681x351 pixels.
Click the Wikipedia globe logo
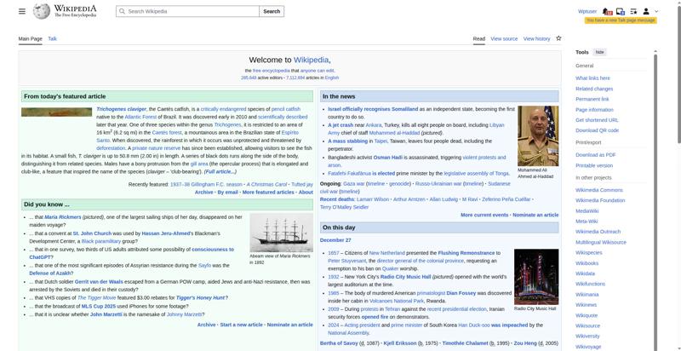coord(42,11)
